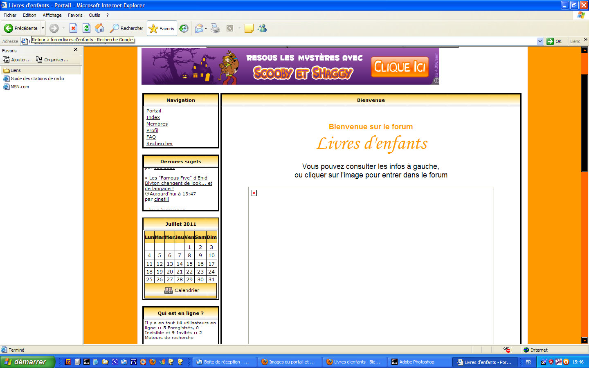Open the Rechercher search pane

coord(127,28)
